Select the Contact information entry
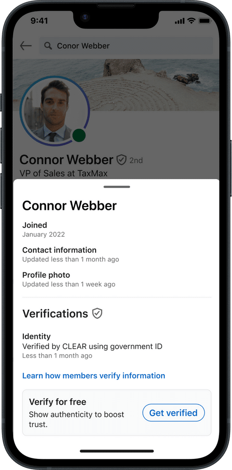The height and width of the screenshot is (470, 232). (x=71, y=254)
